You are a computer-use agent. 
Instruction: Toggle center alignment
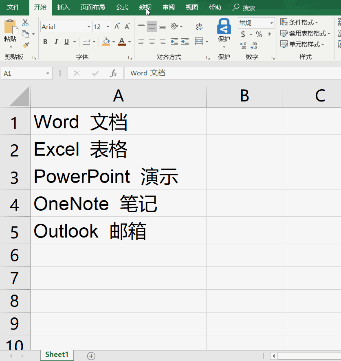[x=152, y=42]
